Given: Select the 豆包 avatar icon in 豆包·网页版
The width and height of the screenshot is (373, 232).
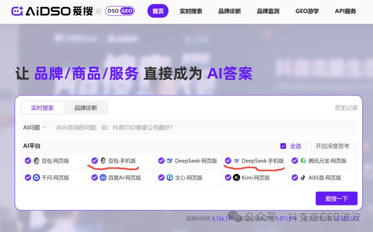Looking at the screenshot, I should [x=36, y=161].
